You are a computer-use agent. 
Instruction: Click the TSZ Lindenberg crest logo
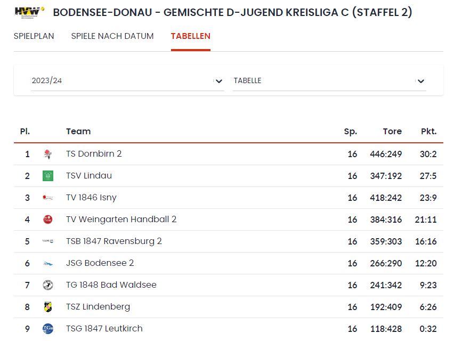[x=48, y=307]
